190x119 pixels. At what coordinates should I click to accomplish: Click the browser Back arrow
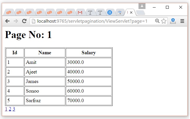pos(7,21)
